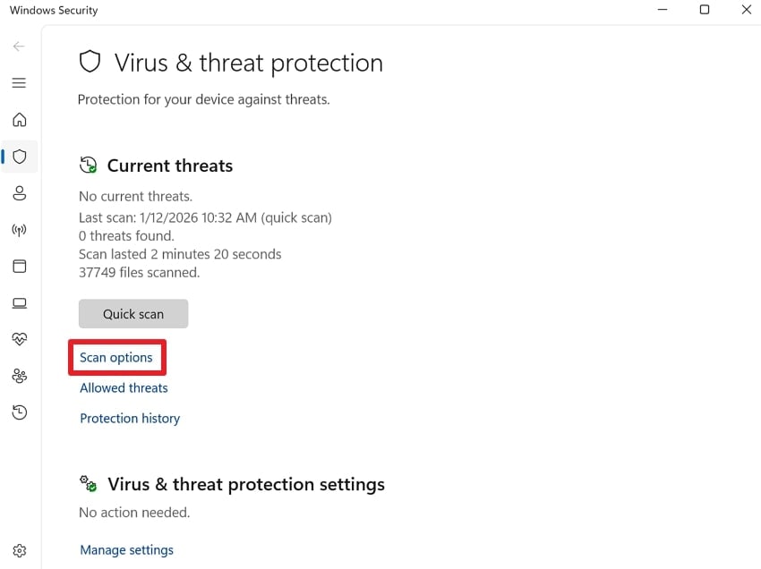The height and width of the screenshot is (569, 761).
Task: Open Account protection from sidebar
Action: click(19, 193)
